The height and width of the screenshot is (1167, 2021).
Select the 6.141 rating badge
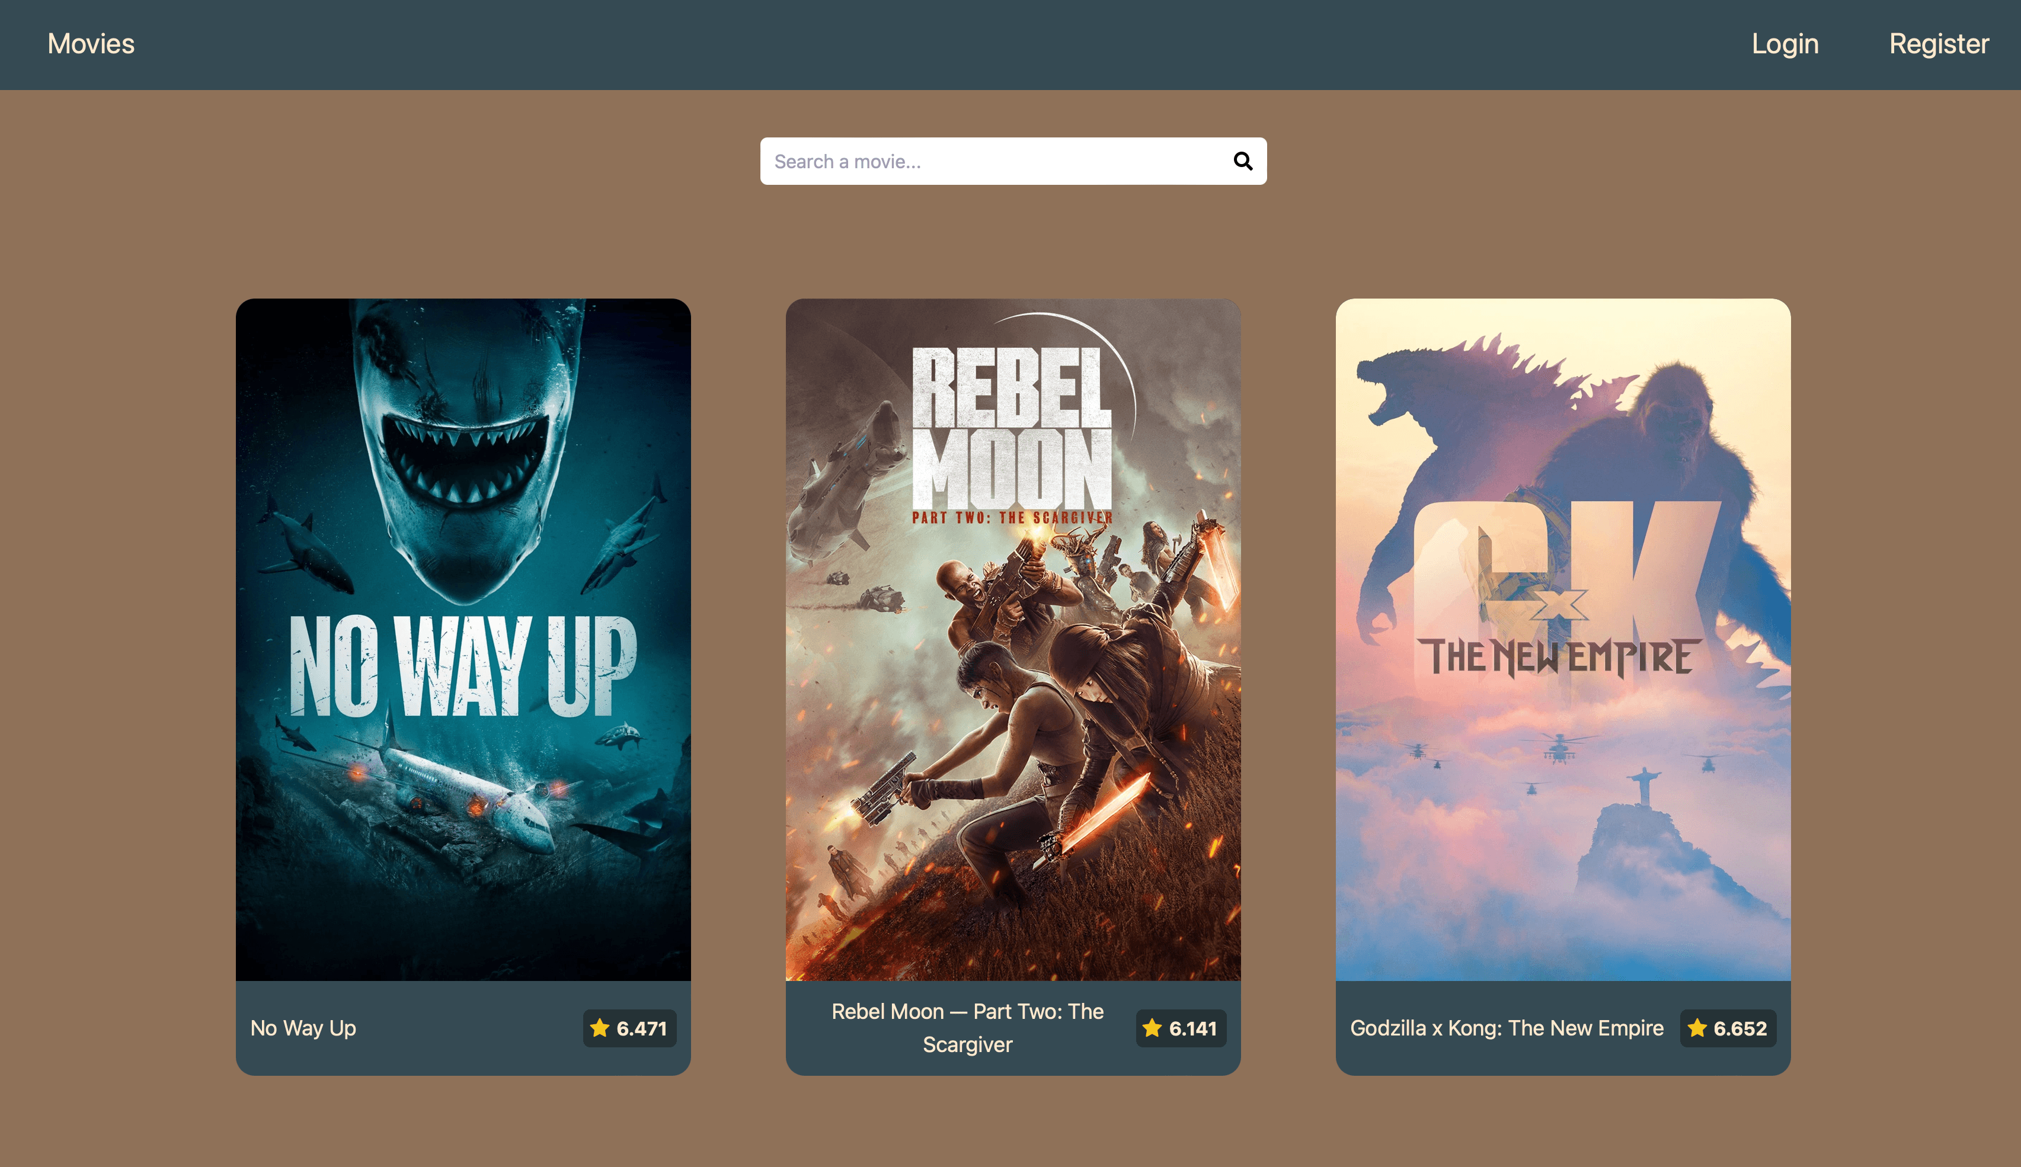tap(1181, 1028)
